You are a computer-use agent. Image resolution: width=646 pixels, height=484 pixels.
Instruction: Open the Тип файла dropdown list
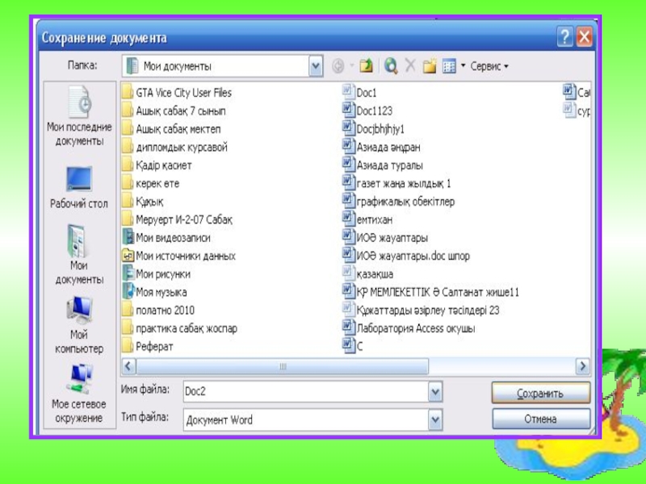pyautogui.click(x=435, y=419)
